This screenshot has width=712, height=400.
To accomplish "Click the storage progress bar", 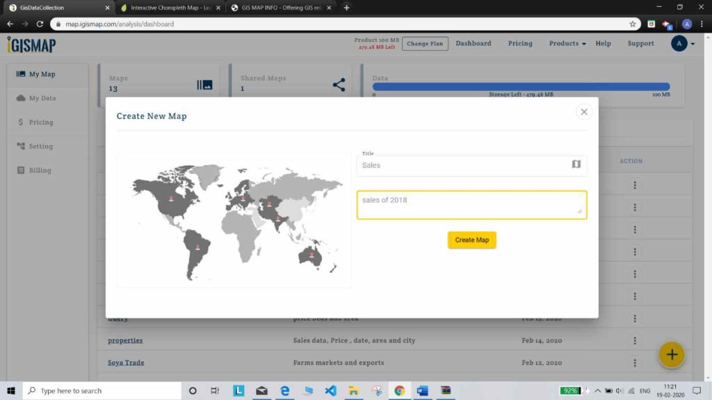I will [x=521, y=87].
